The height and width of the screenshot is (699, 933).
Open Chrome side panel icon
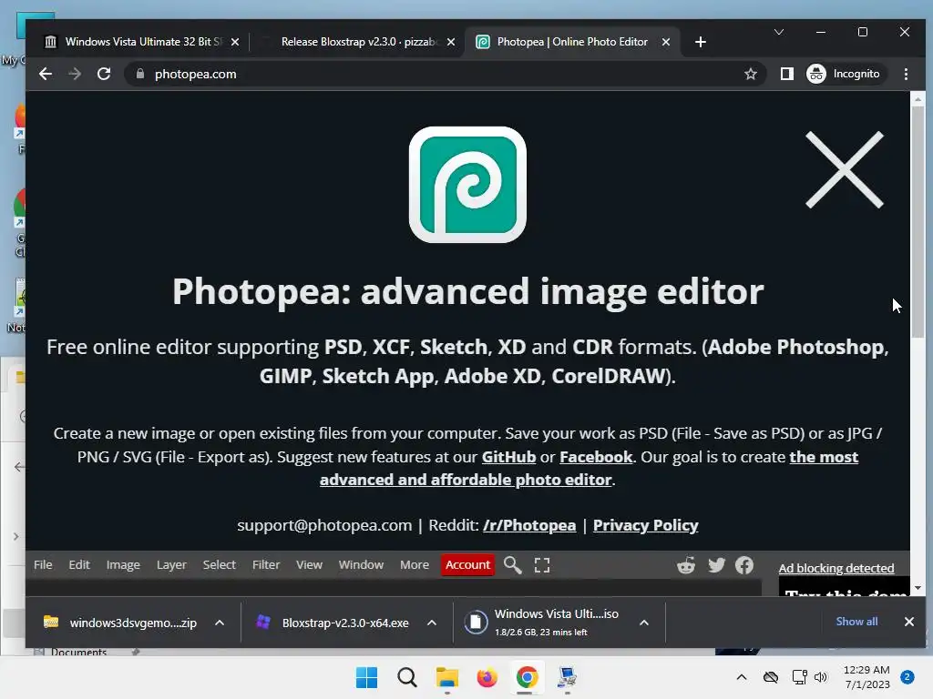click(786, 74)
